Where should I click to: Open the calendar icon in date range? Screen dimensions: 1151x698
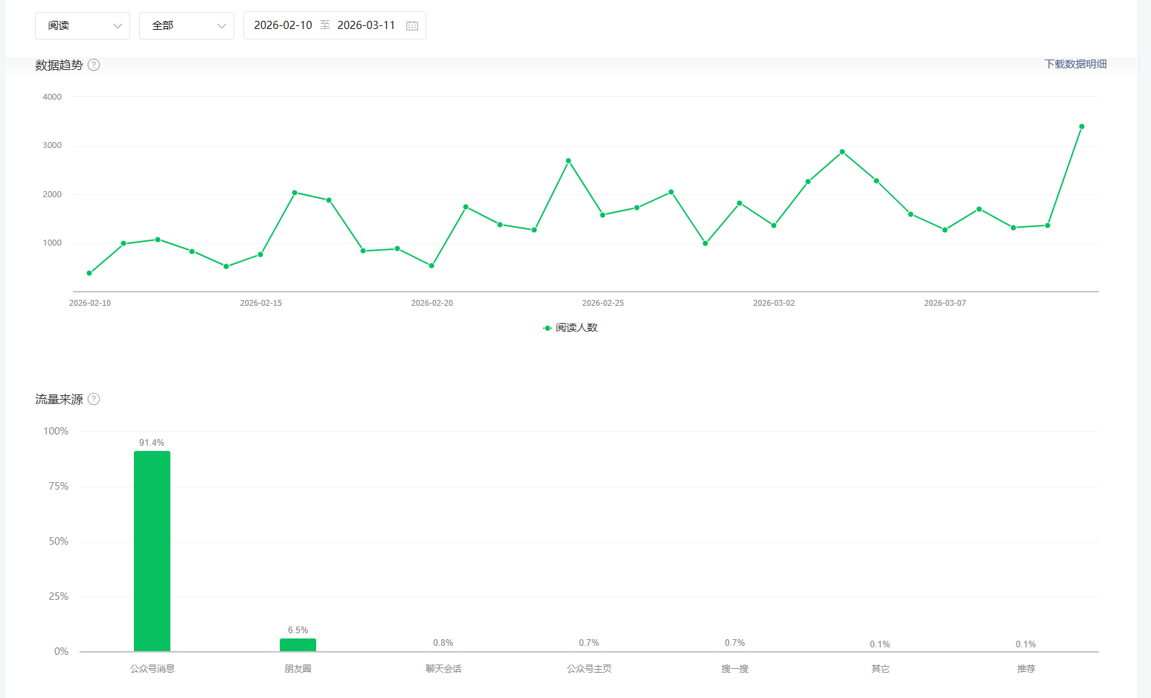[x=412, y=25]
